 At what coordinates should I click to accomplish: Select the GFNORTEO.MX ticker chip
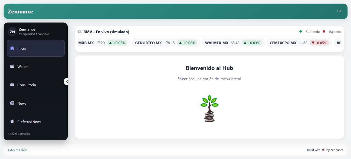coord(166,43)
